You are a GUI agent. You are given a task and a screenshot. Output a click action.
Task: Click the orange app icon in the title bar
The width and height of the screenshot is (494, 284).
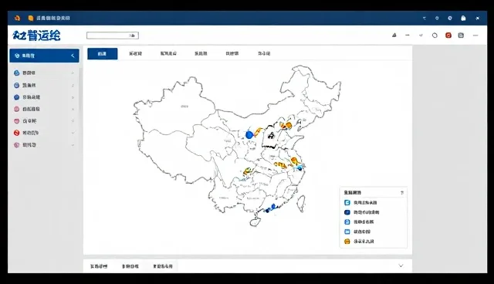pyautogui.click(x=17, y=19)
